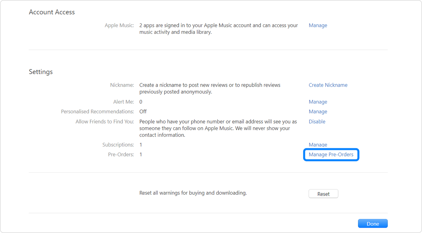Image resolution: width=422 pixels, height=233 pixels.
Task: Select the Apple Music label
Action: 119,25
